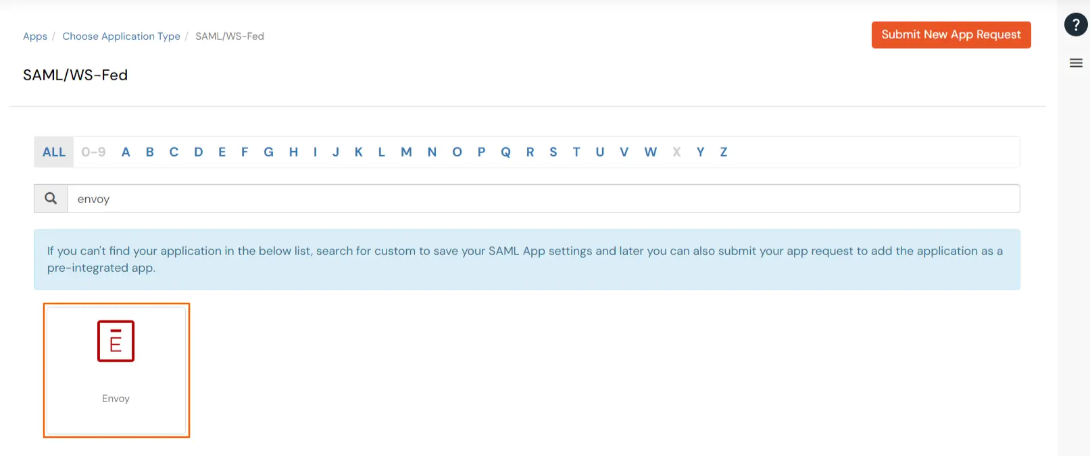Click the SAML/WS-Fed page heading
This screenshot has height=456, width=1090.
tap(75, 75)
